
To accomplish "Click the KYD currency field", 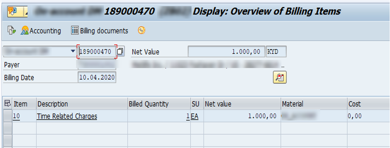I will click(x=276, y=51).
